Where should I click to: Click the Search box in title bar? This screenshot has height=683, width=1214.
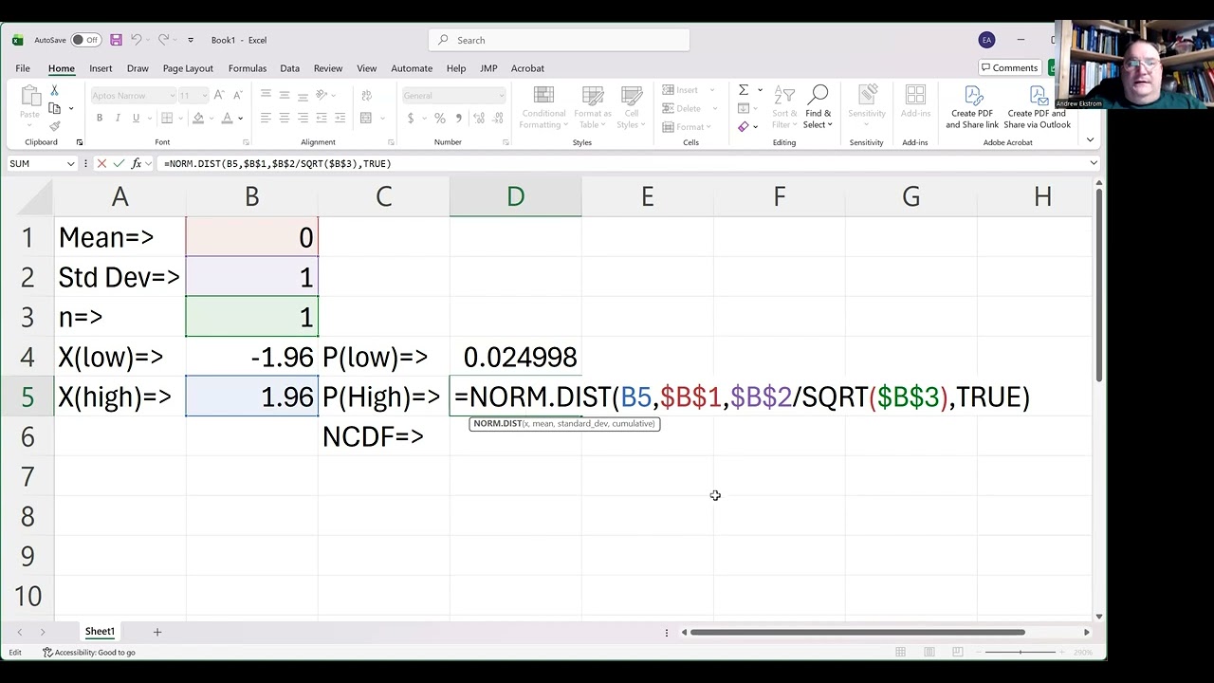559,40
